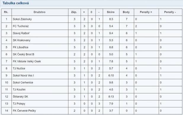
Task: Select the SK Krakovany team name
Action: tap(22, 40)
